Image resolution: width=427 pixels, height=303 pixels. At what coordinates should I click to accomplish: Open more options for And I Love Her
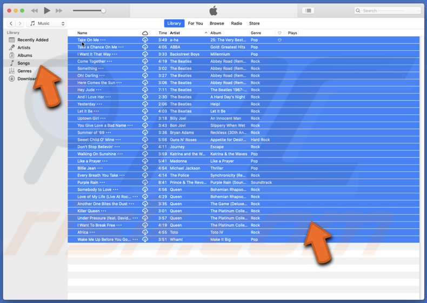pyautogui.click(x=108, y=97)
